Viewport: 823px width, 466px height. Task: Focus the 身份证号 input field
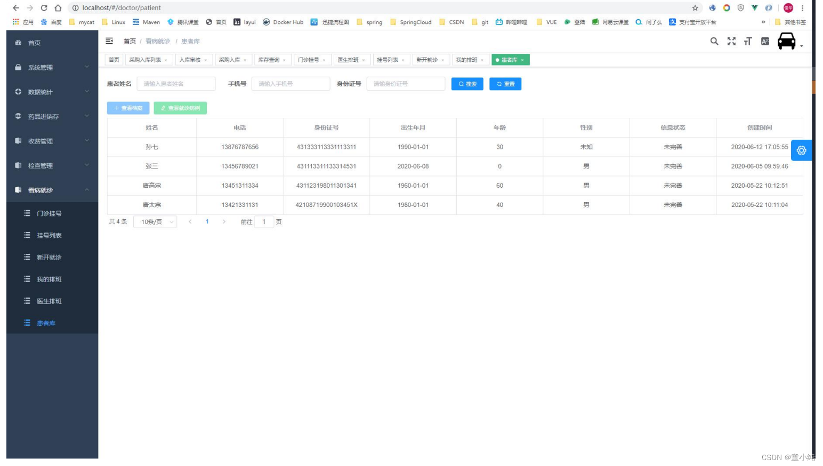tap(406, 84)
